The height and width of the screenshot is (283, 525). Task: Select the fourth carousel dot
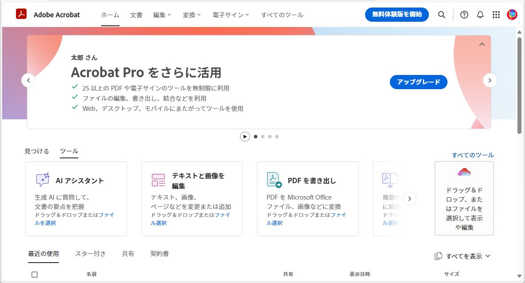pyautogui.click(x=276, y=137)
